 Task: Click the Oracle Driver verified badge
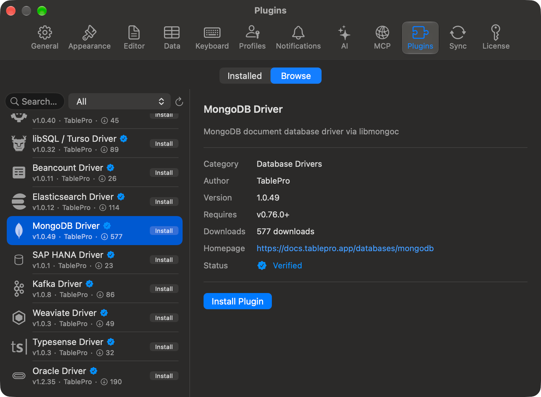94,371
